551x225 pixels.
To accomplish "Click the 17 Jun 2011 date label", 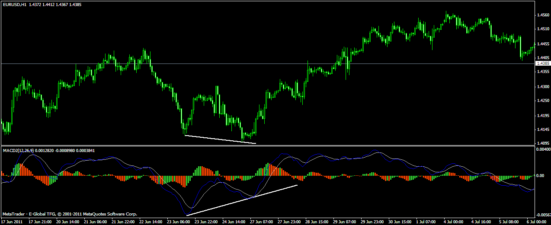I will point(11,222).
